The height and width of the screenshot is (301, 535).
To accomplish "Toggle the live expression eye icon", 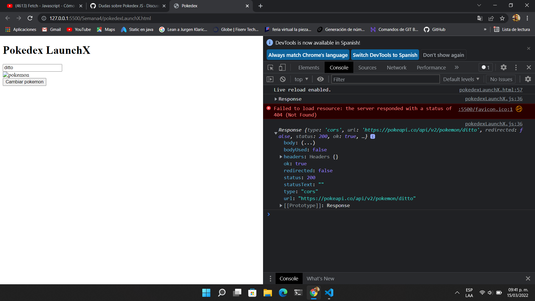I will coord(320,79).
